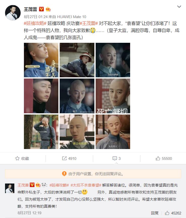Image resolution: width=186 pixels, height=218 pixels.
Task: Click the commenter avatar beside the comment
Action: click(x=10, y=188)
